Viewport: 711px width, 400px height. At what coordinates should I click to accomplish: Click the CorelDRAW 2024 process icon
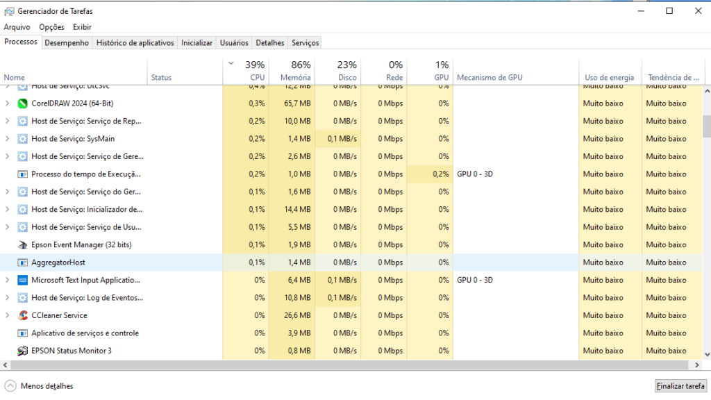[x=22, y=103]
